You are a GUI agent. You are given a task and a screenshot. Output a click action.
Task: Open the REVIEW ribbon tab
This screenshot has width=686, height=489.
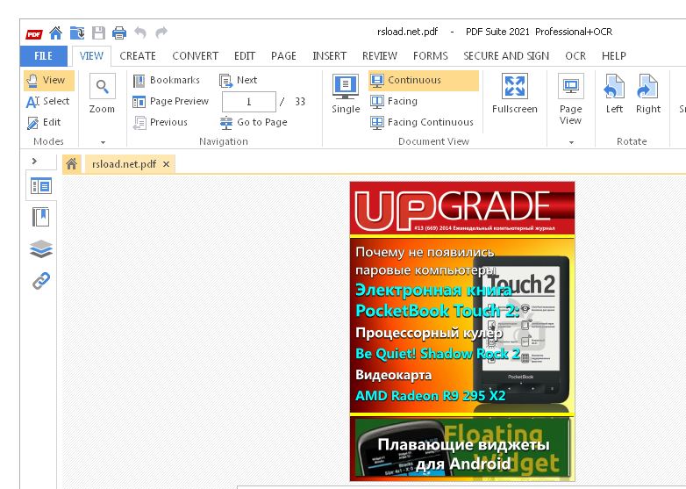(380, 56)
